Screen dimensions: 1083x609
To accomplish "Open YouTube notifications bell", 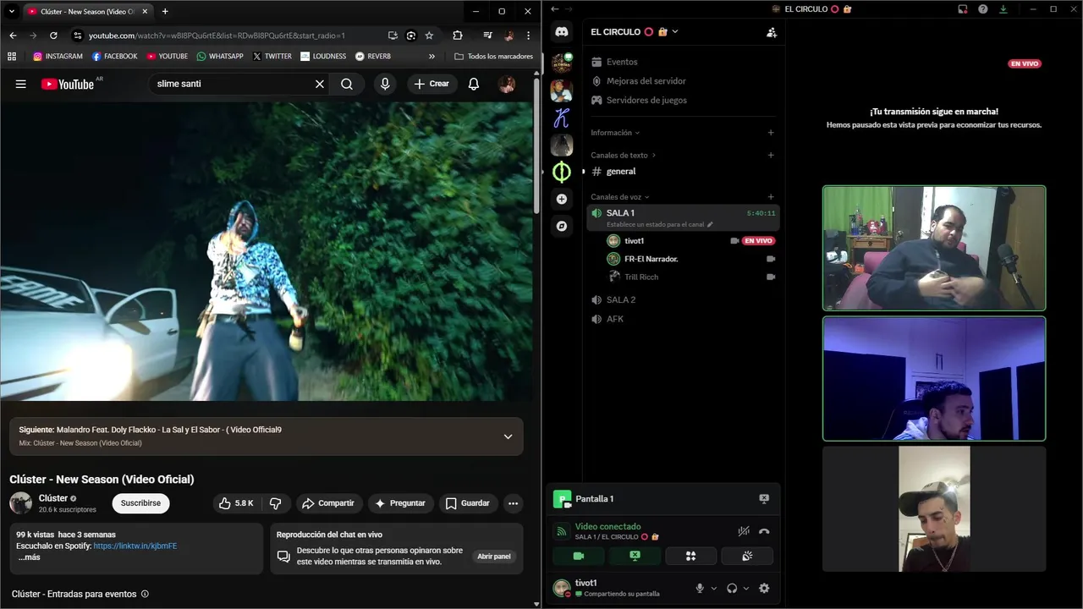I will click(474, 84).
